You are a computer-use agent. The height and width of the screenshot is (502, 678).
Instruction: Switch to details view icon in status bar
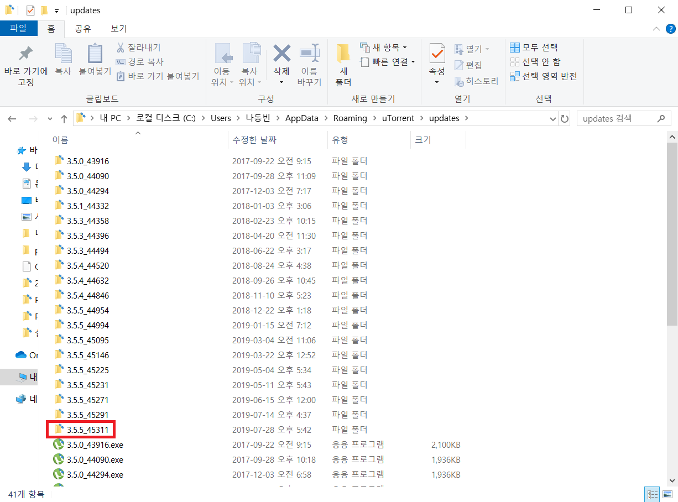(653, 494)
